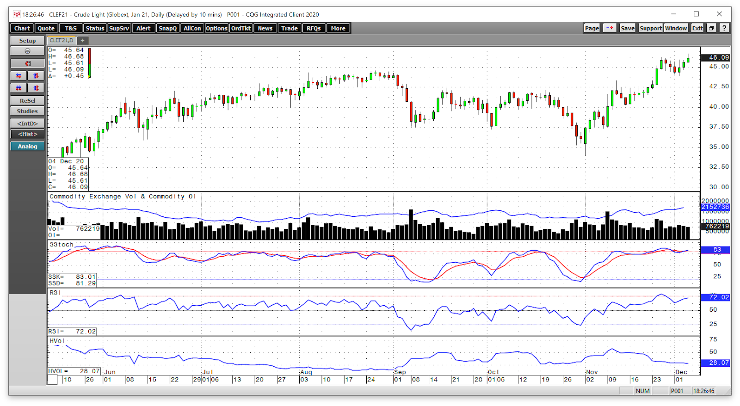This screenshot has height=406, width=740.
Task: Click the printer icon in the sidebar
Action: [27, 51]
